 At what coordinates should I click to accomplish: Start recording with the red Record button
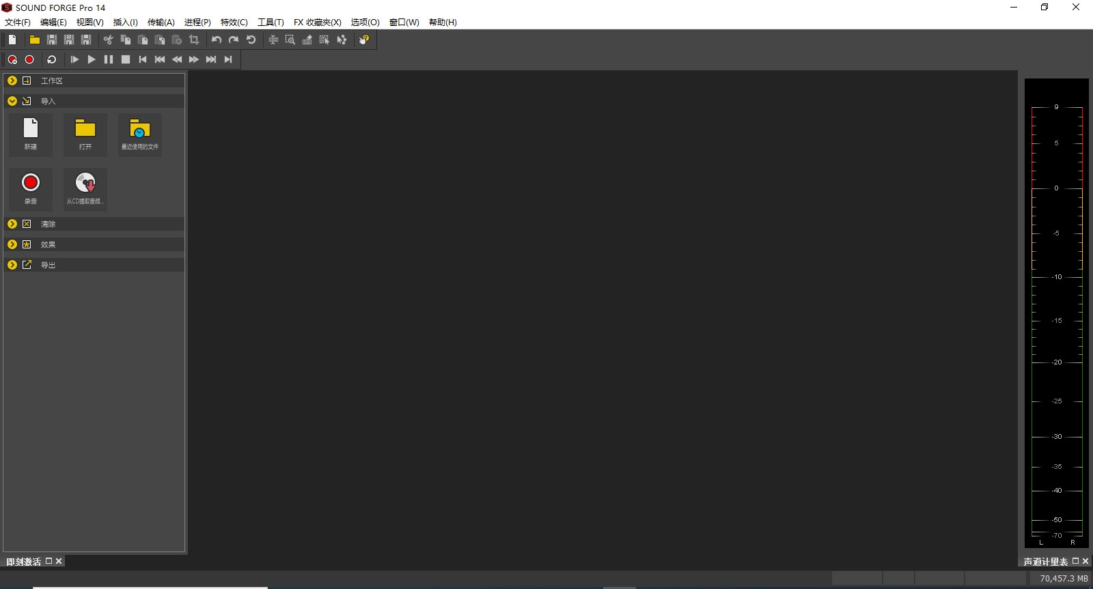pyautogui.click(x=29, y=59)
